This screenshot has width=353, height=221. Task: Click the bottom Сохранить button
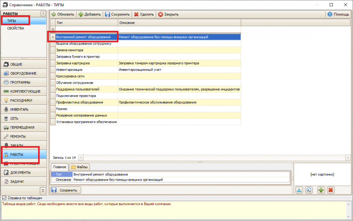pyautogui.click(x=66, y=190)
